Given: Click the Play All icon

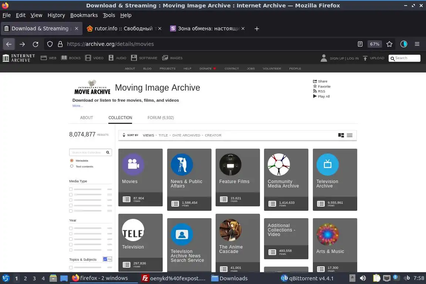Looking at the screenshot, I should [315, 96].
